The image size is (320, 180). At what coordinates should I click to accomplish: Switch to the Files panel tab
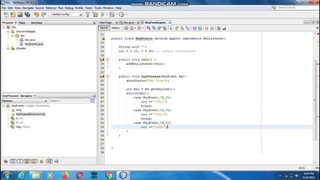[22, 22]
